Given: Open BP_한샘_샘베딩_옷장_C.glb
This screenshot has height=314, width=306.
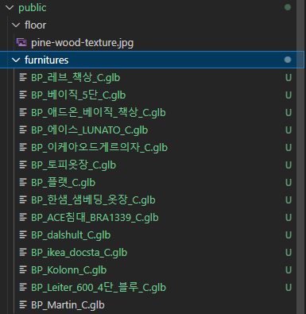Looking at the screenshot, I should [x=93, y=200].
